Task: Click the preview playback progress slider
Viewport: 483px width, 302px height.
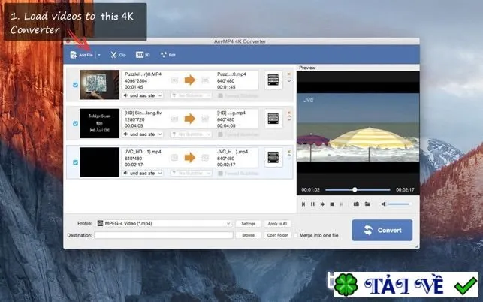Action: pyautogui.click(x=358, y=190)
